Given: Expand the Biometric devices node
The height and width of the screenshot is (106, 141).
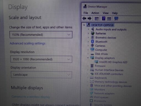Looking at the screenshot, I should click(88, 37).
